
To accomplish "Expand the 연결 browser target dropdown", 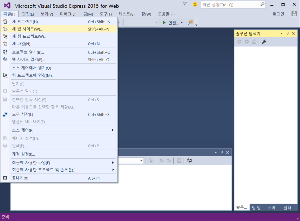I will [182, 22].
